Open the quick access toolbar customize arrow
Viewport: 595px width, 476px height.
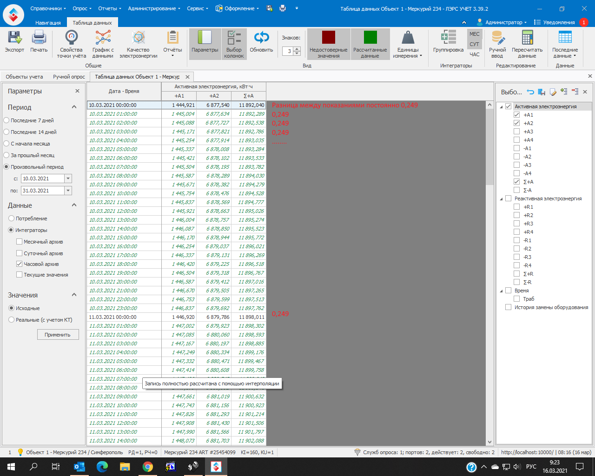point(297,8)
